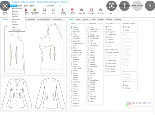Screen dimensions: 155x115
Task: Click the Zoom All magnifier icon
Action: [82, 10]
